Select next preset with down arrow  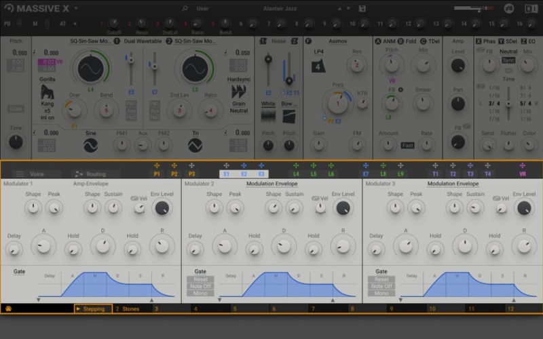pos(348,8)
